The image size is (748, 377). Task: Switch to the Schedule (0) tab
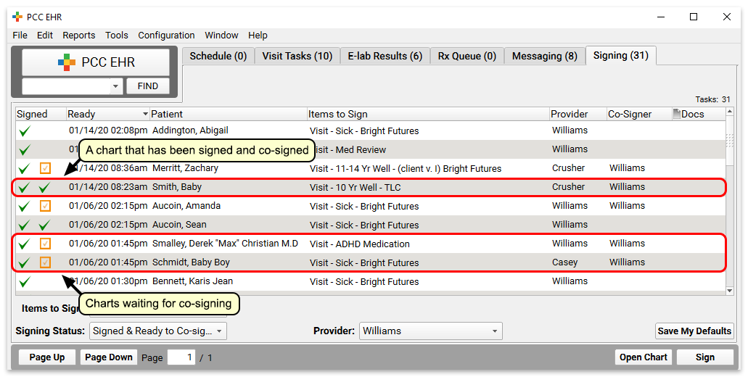point(218,56)
